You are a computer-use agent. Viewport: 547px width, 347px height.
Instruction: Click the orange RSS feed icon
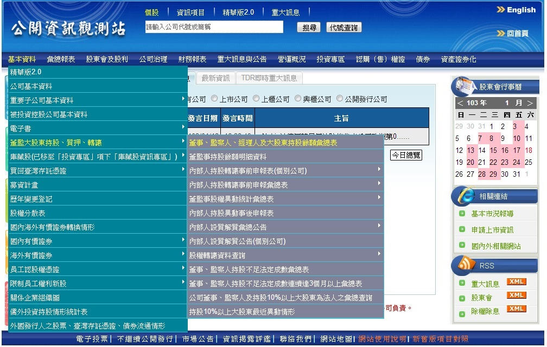[x=466, y=265]
